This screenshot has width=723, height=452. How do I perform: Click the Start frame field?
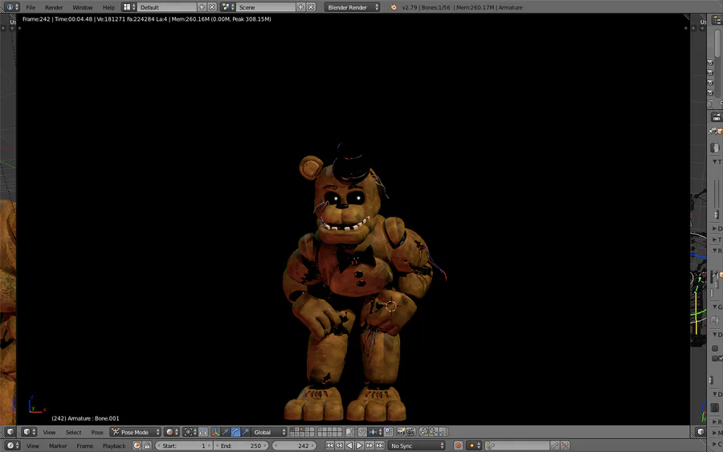[x=183, y=446]
